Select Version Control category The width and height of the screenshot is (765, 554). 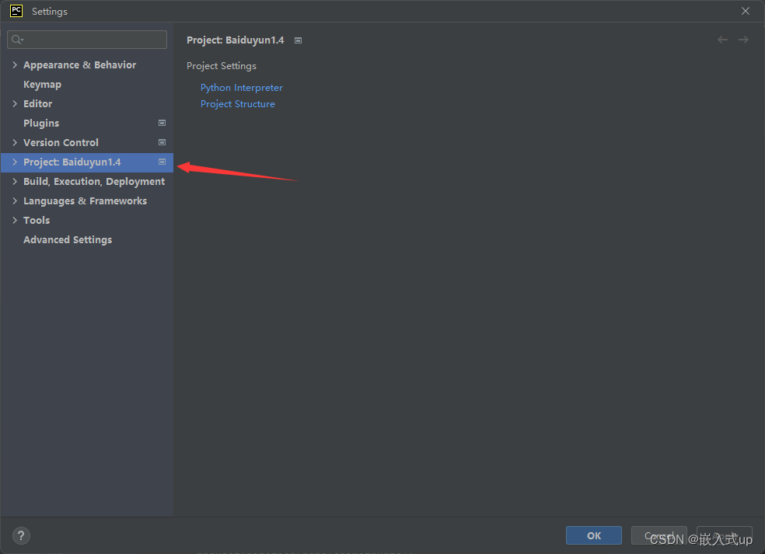coord(61,142)
